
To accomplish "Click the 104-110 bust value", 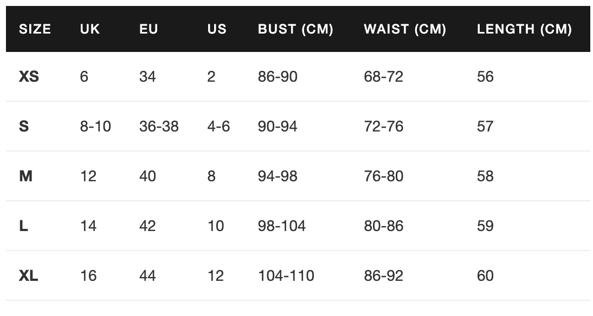I will (x=286, y=276).
